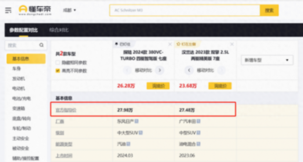Screen dimensions: 303x162
Task: Expand the 新增车型 dropdown
Action: (267, 60)
